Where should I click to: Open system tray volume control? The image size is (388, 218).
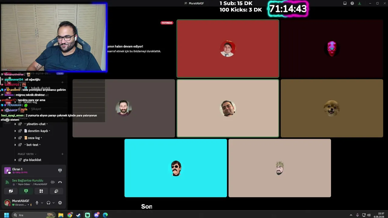pyautogui.click(x=369, y=215)
